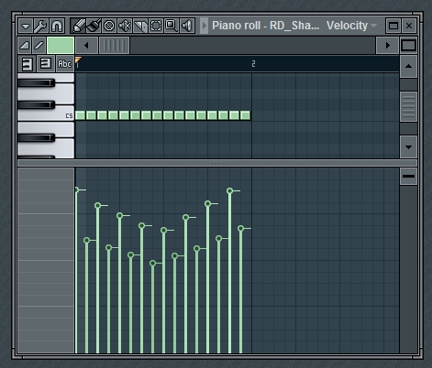Activate the zoom magnifier tool
Viewport: 432px width, 368px height.
tap(172, 26)
